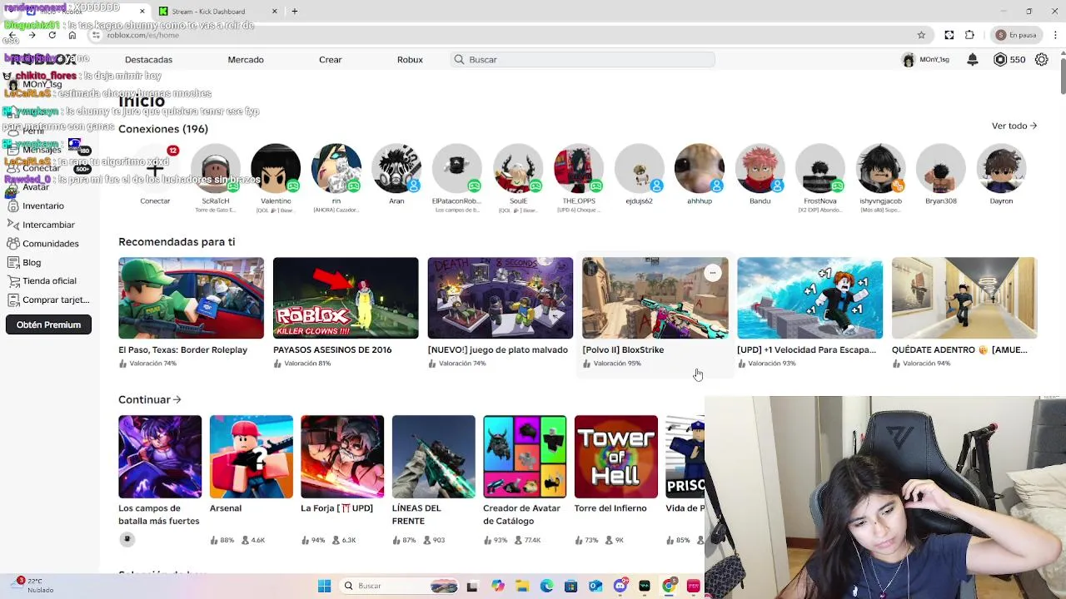
Task: Open the Chrome three-dot menu
Action: click(x=1056, y=35)
